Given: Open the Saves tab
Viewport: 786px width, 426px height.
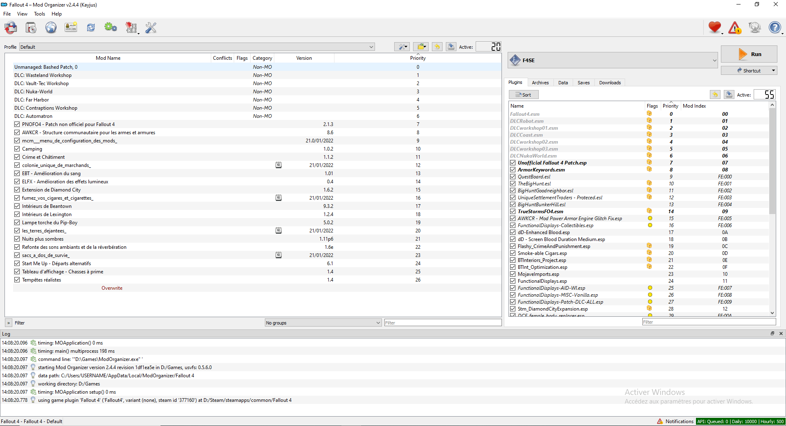Looking at the screenshot, I should [x=583, y=83].
